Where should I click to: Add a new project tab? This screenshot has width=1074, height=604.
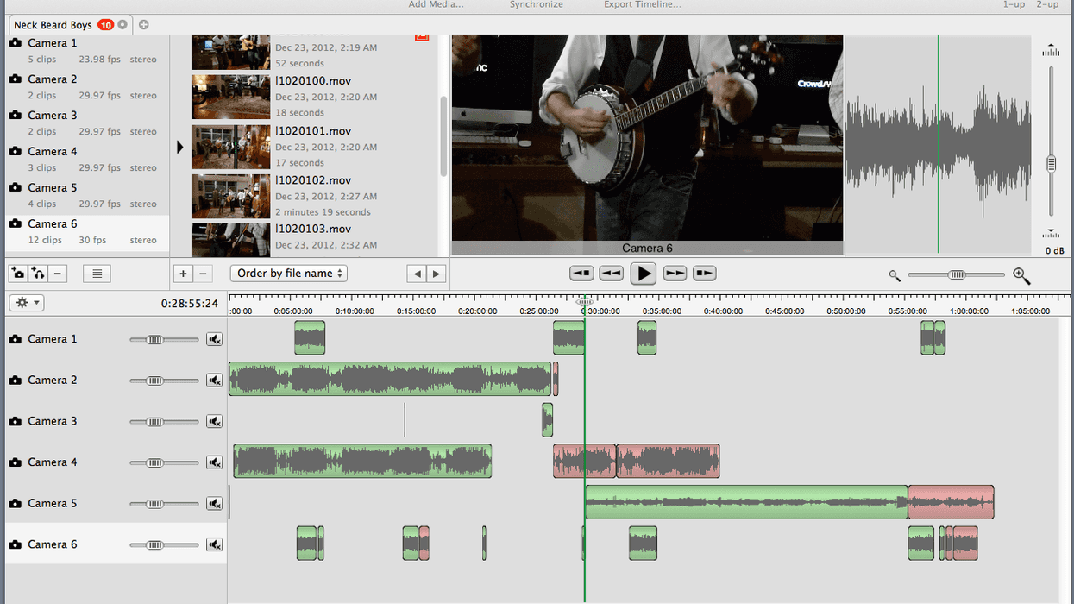coord(144,25)
